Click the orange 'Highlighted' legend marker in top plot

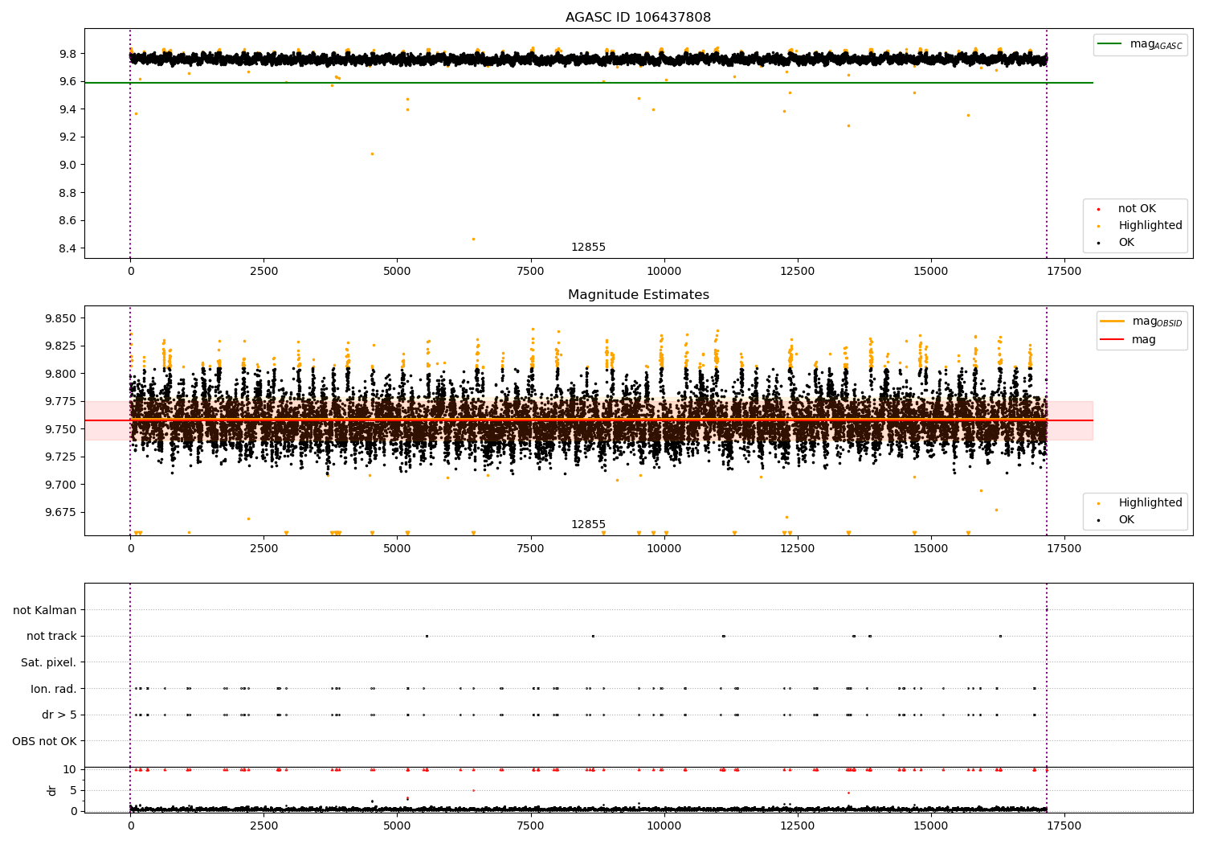coord(1098,227)
